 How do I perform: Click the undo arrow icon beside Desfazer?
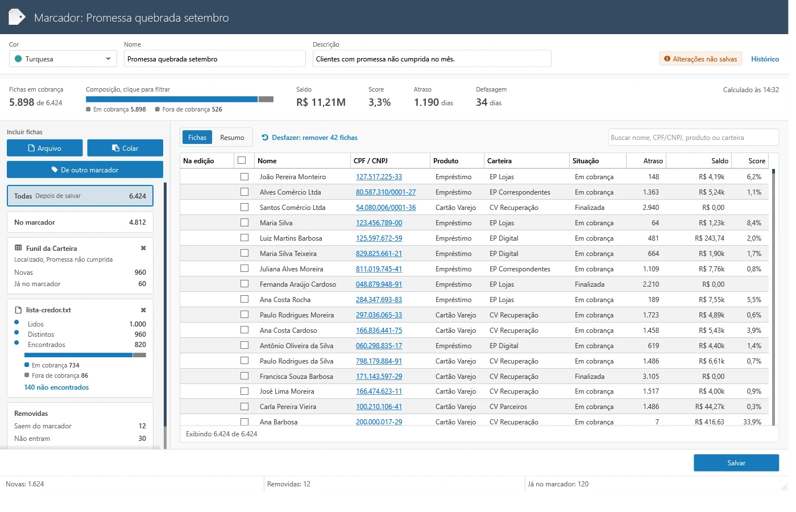(265, 138)
